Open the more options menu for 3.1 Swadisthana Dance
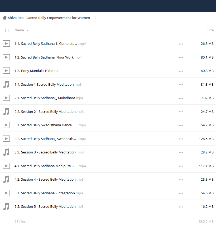 (x=181, y=125)
